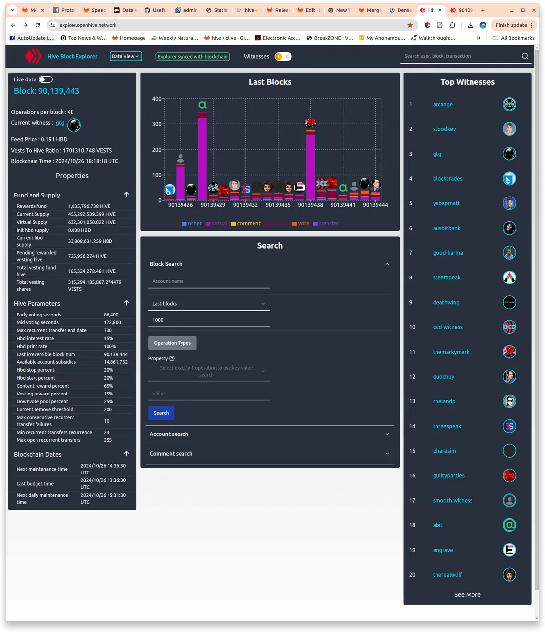Viewport: 545px width, 632px height.
Task: Open ausbitbank witness avatar
Action: (509, 228)
